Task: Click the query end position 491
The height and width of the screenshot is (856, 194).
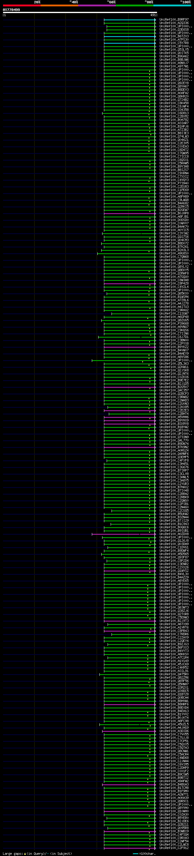Action: coord(153,15)
